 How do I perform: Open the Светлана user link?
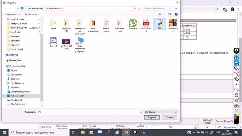coord(61,126)
